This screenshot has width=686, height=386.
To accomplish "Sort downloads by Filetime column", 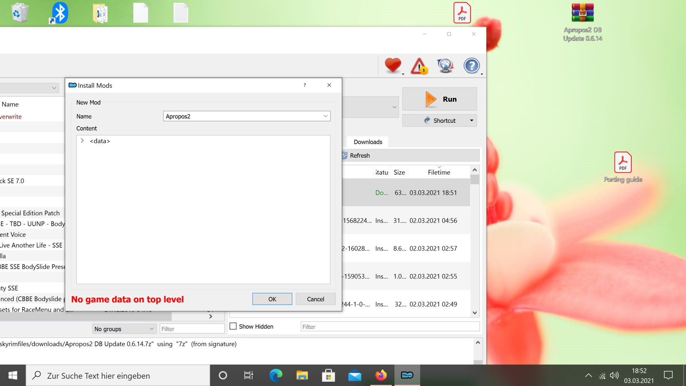I will click(x=439, y=172).
